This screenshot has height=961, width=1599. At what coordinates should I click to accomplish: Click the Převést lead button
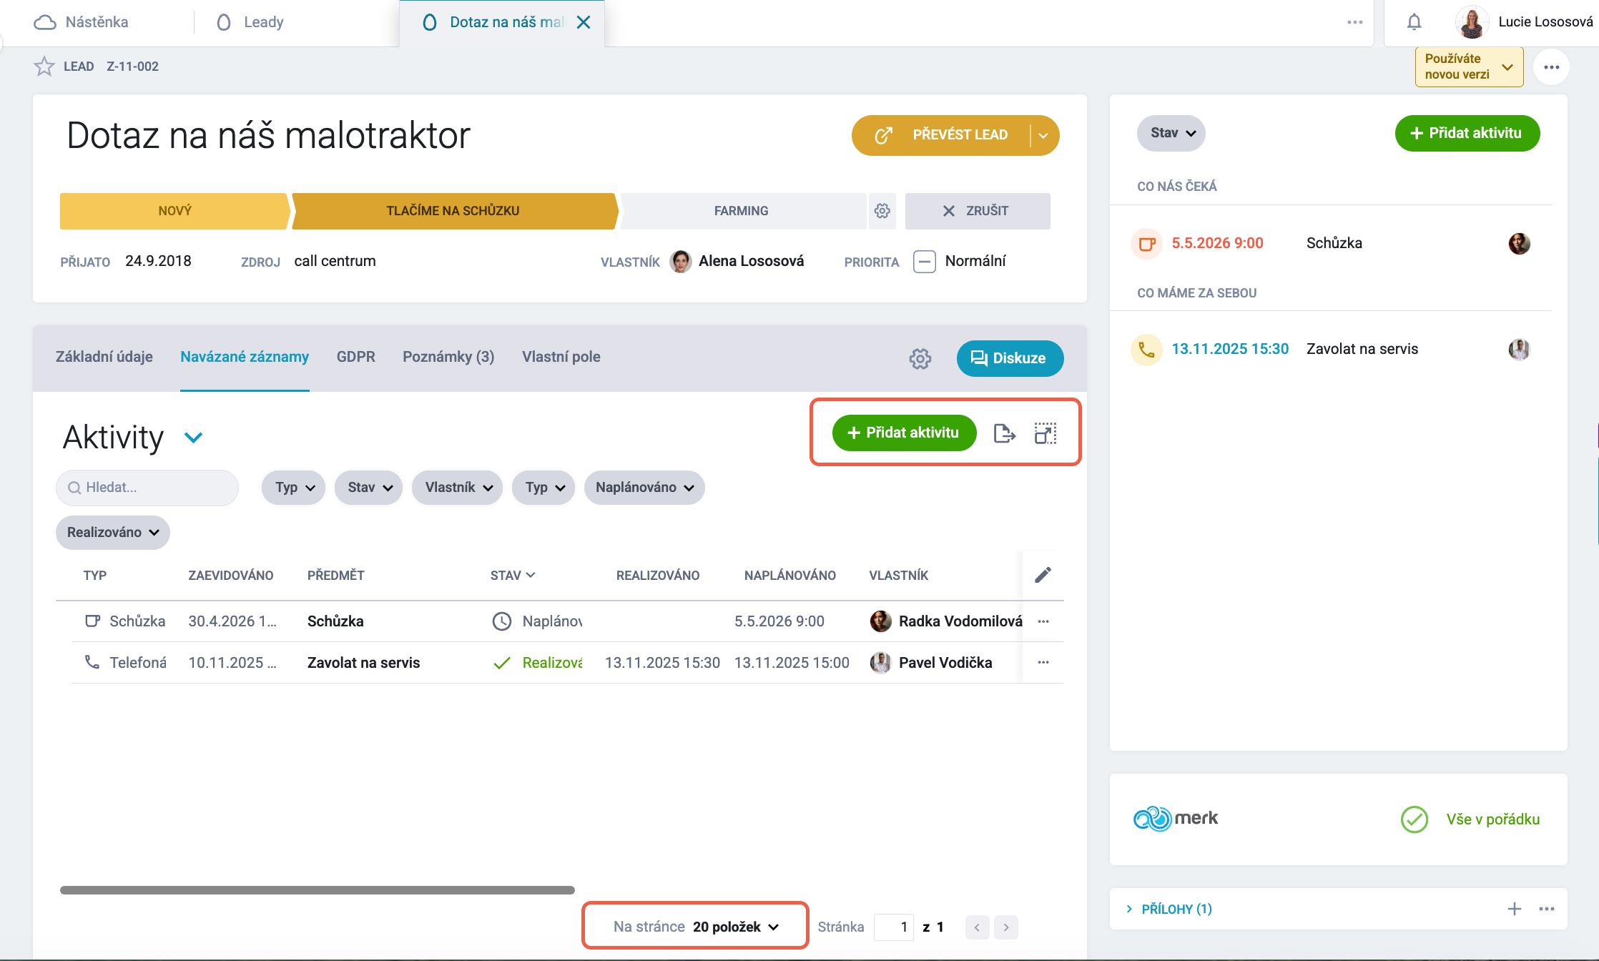point(941,135)
